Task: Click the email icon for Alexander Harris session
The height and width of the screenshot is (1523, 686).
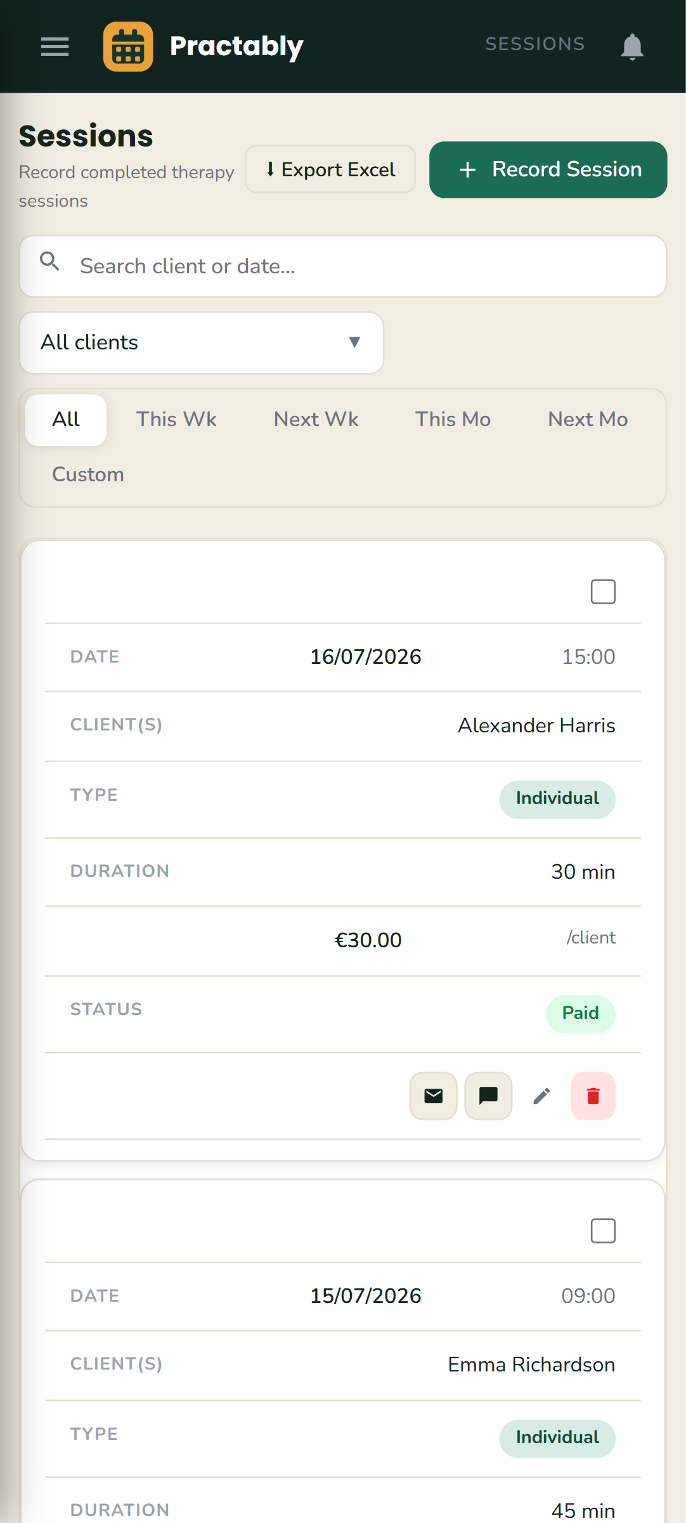Action: click(x=434, y=1096)
